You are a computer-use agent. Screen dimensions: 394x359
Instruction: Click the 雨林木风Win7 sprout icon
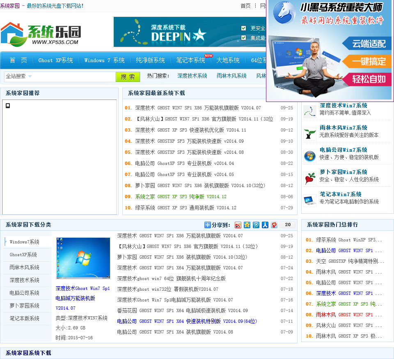(309, 134)
